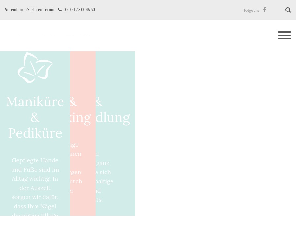296x230 pixels.
Task: Click the 'Folge uns' label
Action: (251, 11)
